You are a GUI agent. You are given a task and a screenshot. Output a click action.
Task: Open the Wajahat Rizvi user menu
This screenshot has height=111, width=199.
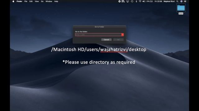pyautogui.click(x=169, y=1)
